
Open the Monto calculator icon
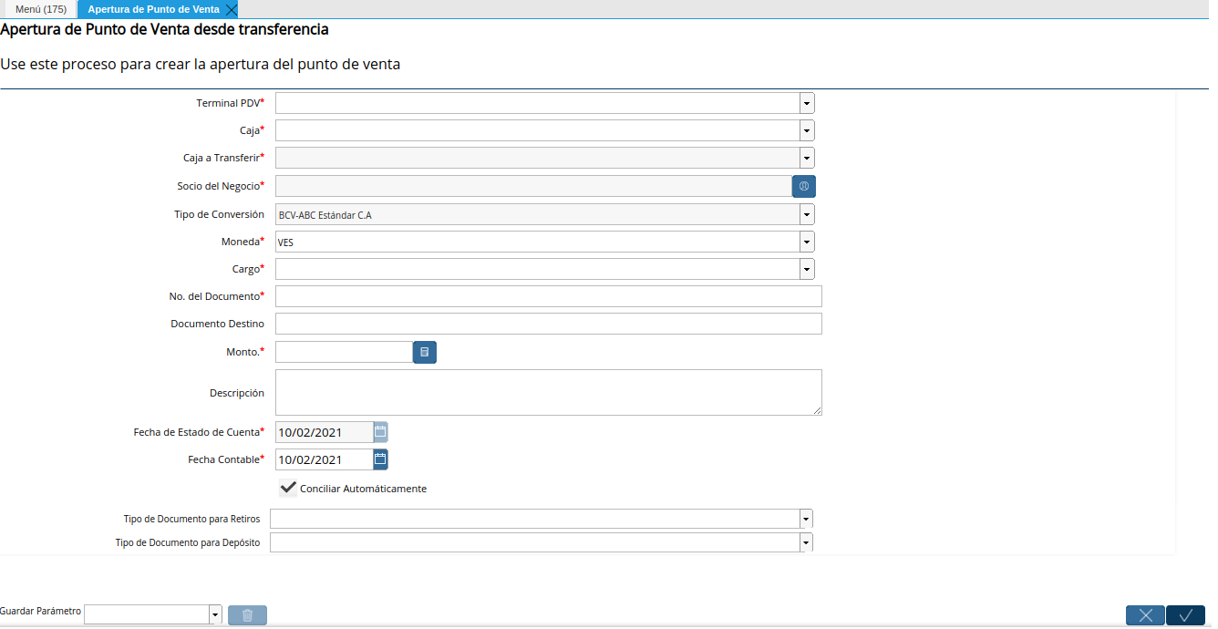tap(424, 352)
